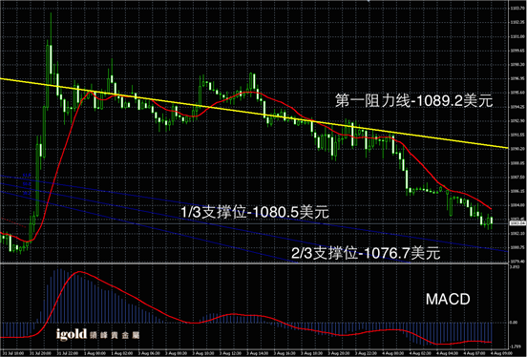Select the 2/3支撑位-1076.7美元 annotation
527x357 pixels.
click(x=366, y=253)
